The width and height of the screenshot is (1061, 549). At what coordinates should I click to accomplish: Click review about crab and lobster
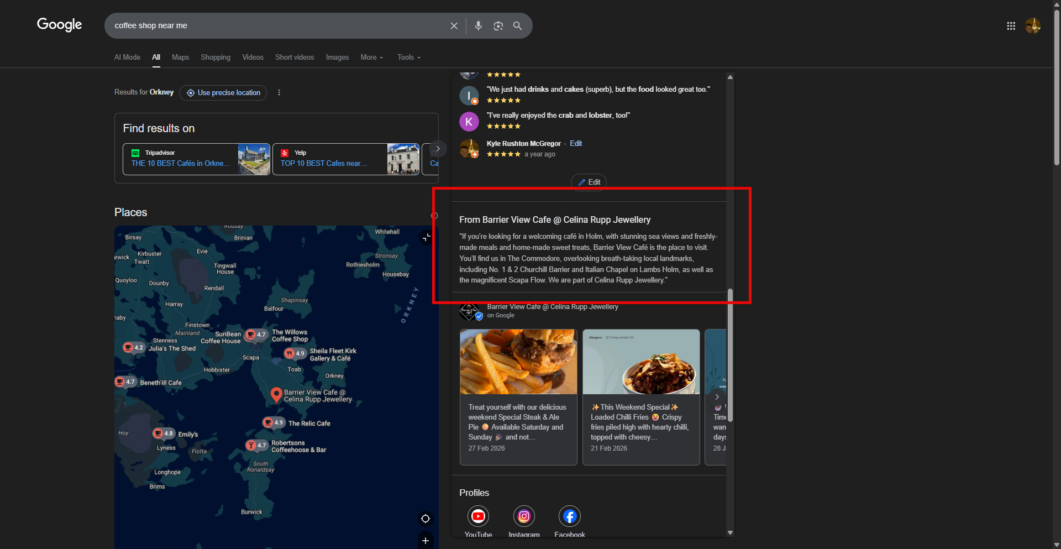[x=558, y=116]
